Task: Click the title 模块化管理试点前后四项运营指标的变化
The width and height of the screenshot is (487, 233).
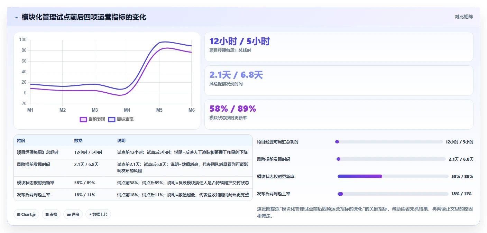Action: [x=84, y=17]
